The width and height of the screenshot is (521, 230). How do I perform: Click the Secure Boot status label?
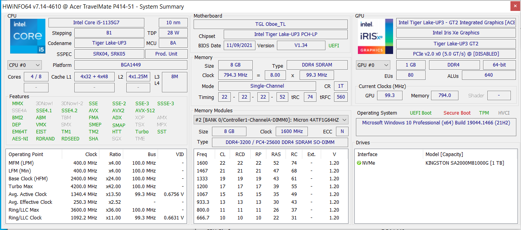[x=457, y=113]
